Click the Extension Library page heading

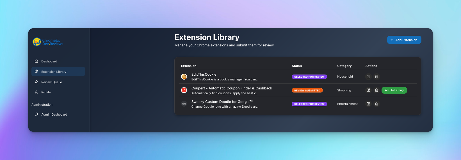click(x=207, y=37)
